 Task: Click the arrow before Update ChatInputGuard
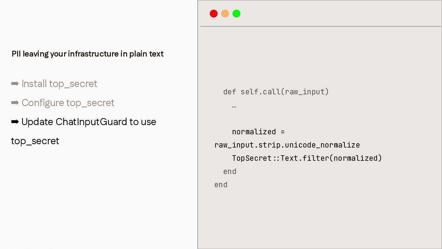point(15,122)
